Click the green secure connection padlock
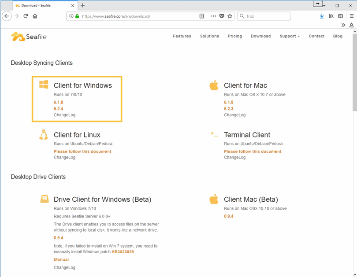Image resolution: width=357 pixels, height=277 pixels. point(77,16)
